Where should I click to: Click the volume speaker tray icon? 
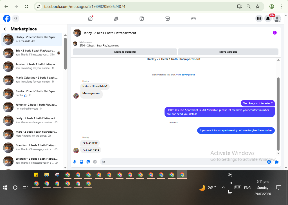230,175
